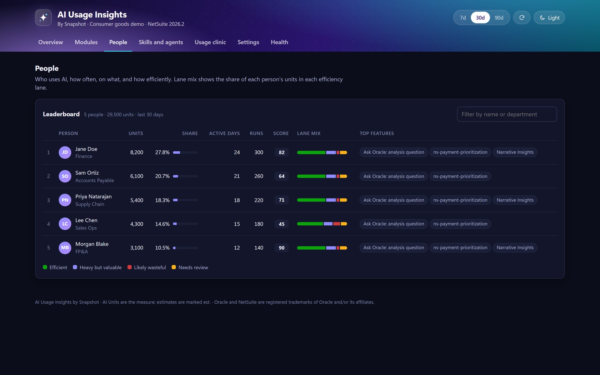Click Priya Natarajan's ns-payment-prioritization chip
The height and width of the screenshot is (375, 600).
(x=460, y=200)
